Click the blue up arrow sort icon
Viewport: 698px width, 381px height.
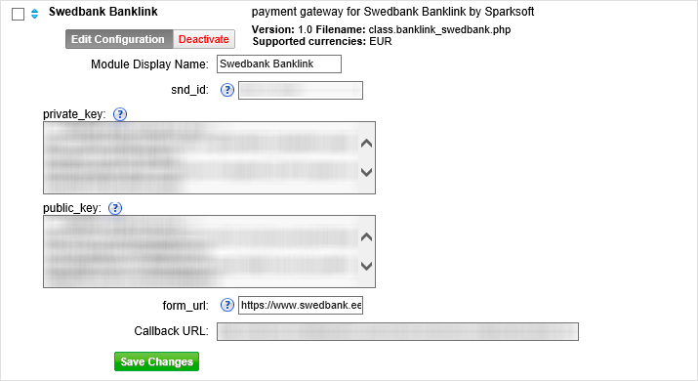point(35,11)
